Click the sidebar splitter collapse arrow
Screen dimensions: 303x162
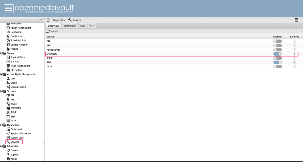pyautogui.click(x=45, y=89)
